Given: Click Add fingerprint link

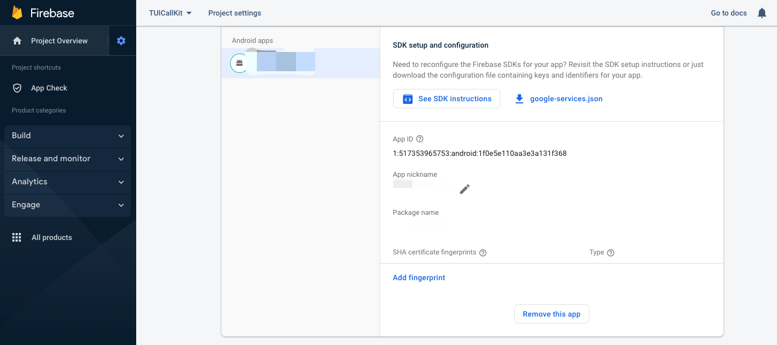Looking at the screenshot, I should point(419,277).
